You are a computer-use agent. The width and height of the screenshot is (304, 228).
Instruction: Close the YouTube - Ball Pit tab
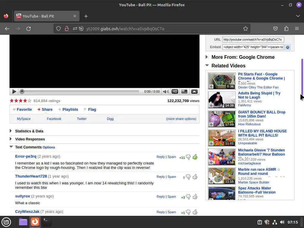click(x=75, y=16)
